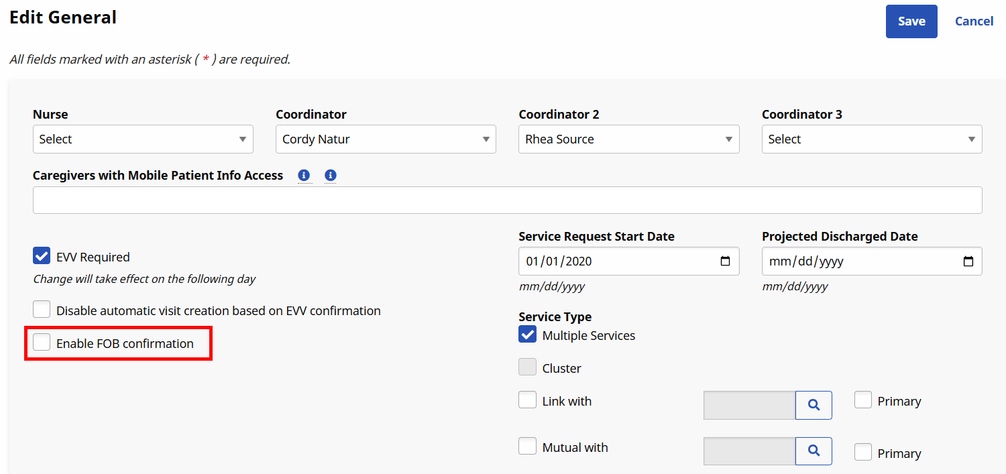This screenshot has height=474, width=1006.
Task: Enable the Cluster service type
Action: (x=527, y=367)
